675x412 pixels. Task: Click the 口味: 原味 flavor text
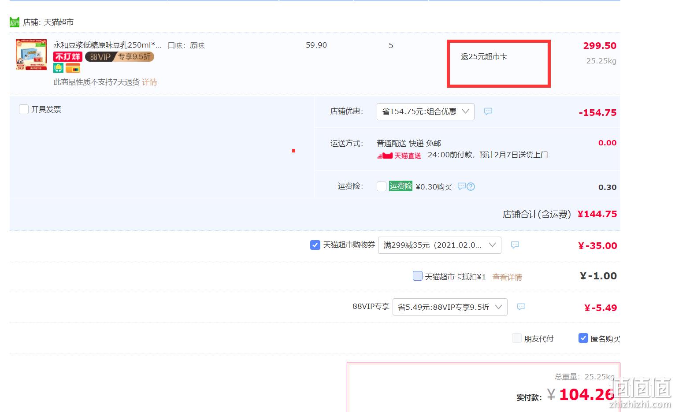[186, 45]
